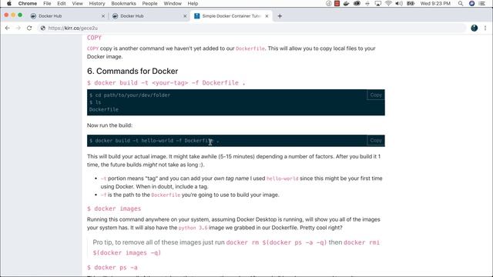
Task: Click the docker build -t <your-tag> heading
Action: (166, 83)
